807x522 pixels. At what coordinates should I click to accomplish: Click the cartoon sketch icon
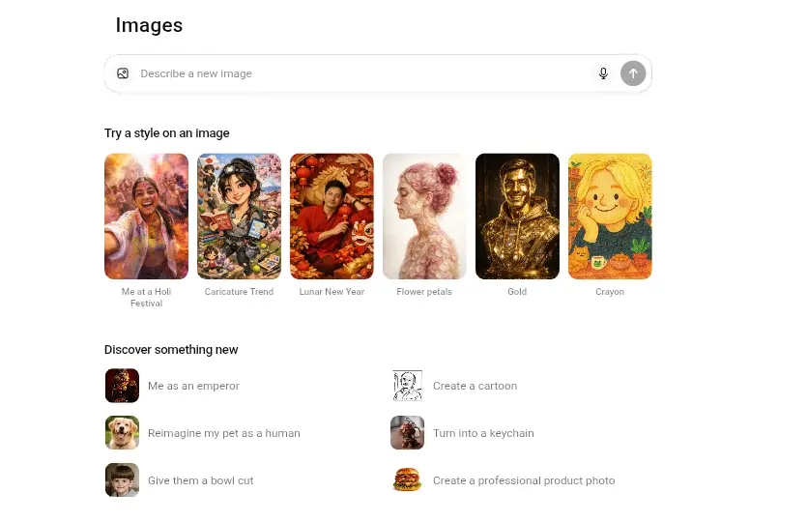click(407, 386)
